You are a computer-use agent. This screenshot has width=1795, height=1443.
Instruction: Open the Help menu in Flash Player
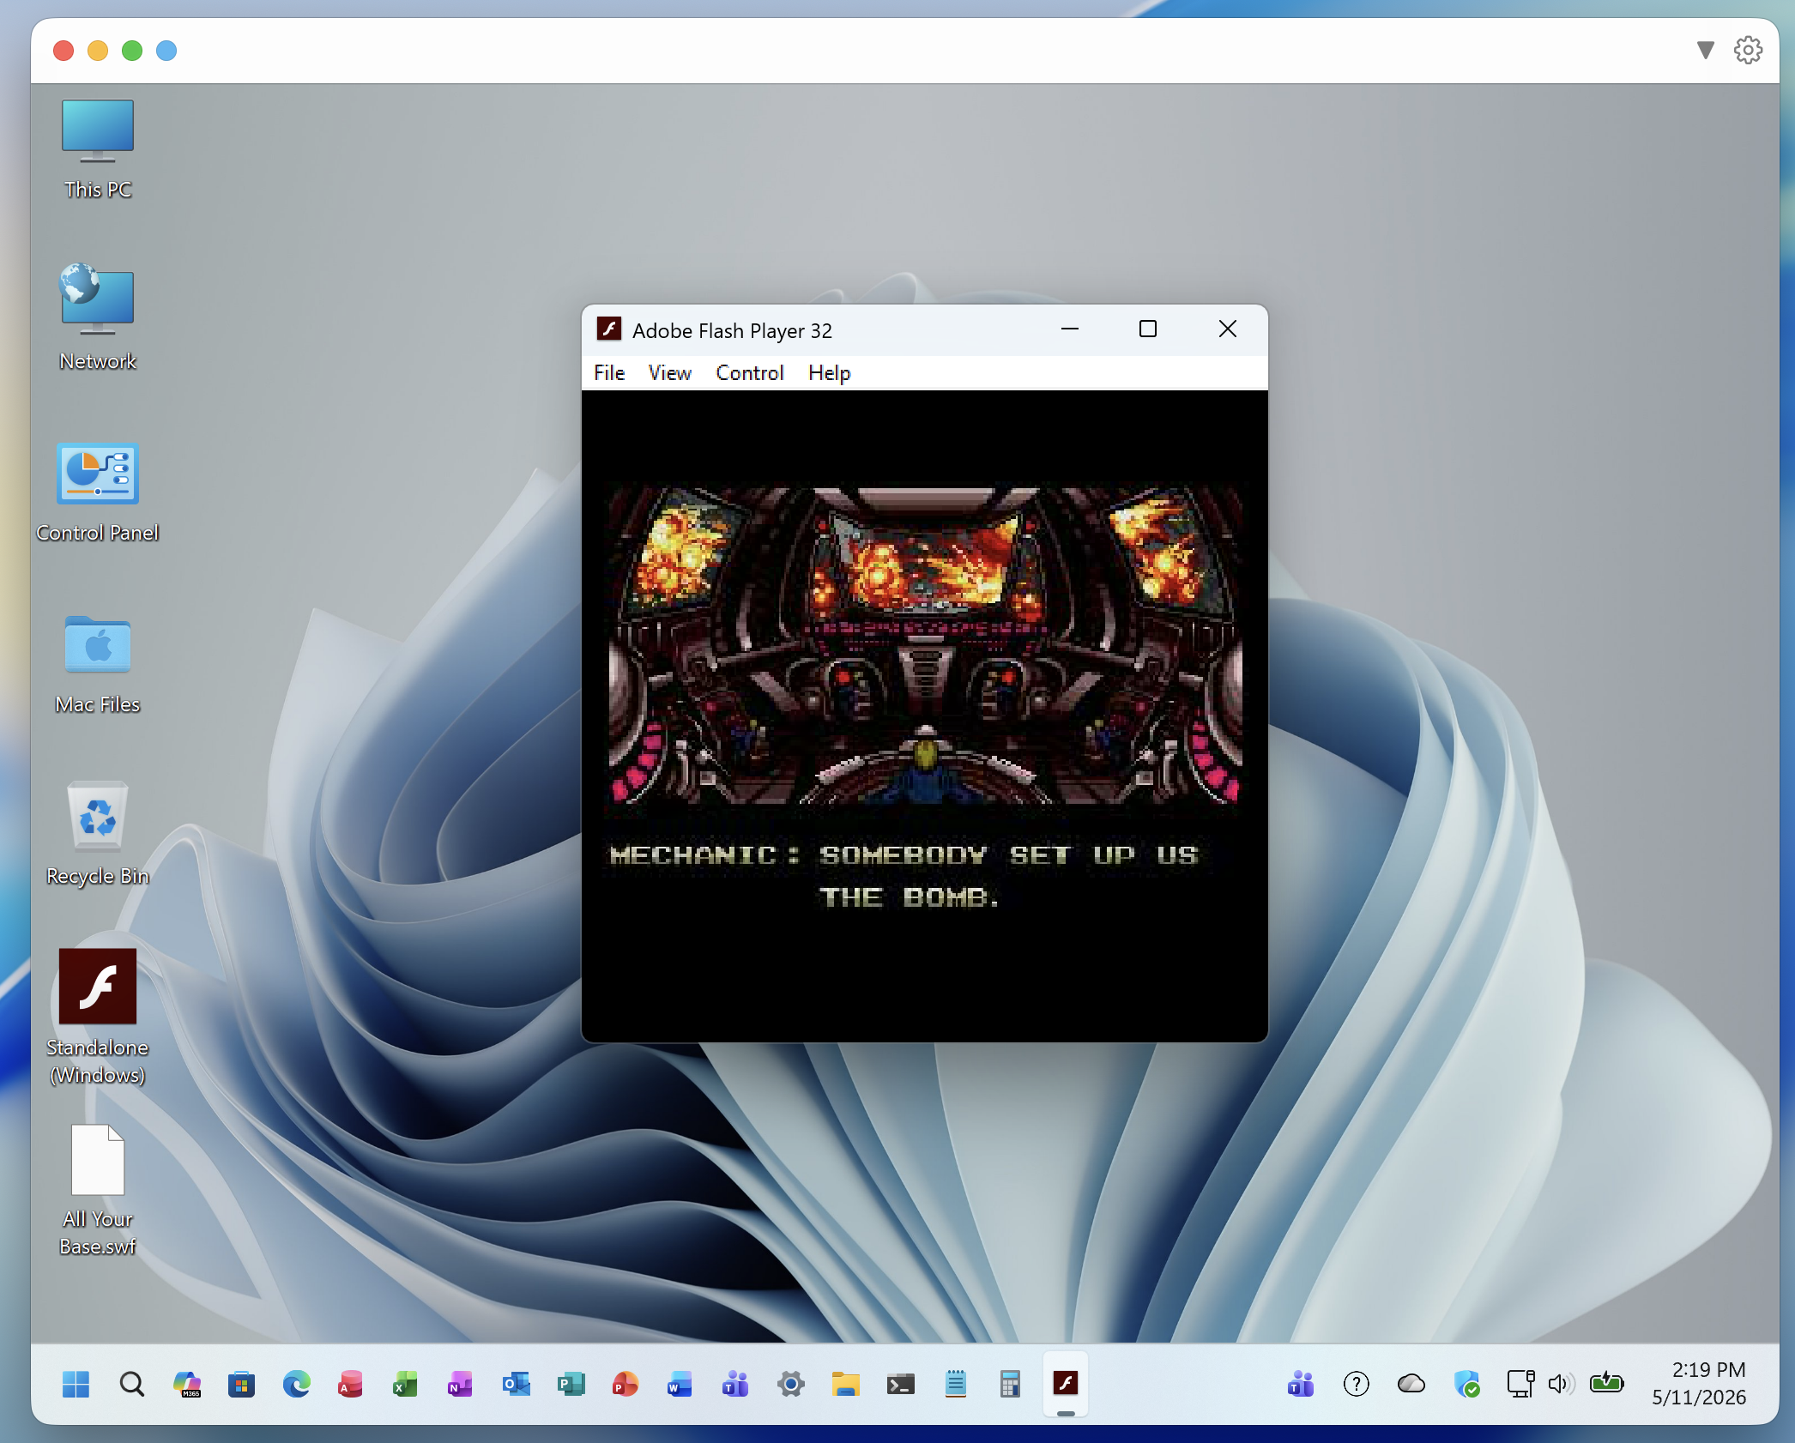pyautogui.click(x=829, y=373)
